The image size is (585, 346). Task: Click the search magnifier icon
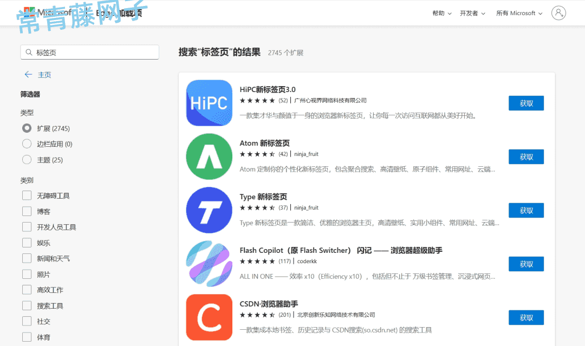pos(29,52)
